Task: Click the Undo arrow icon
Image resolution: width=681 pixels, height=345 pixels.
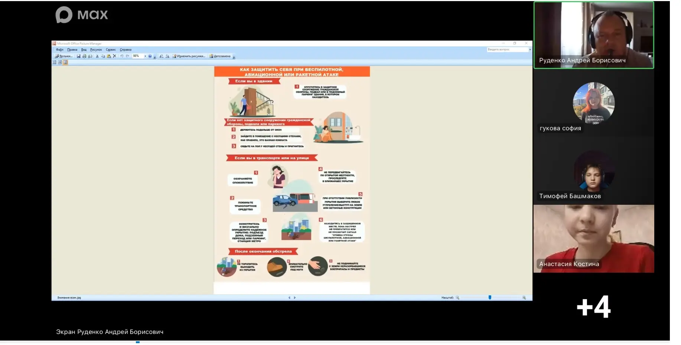Action: pyautogui.click(x=121, y=56)
